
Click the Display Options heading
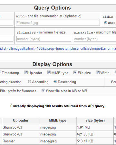click(x=52, y=64)
